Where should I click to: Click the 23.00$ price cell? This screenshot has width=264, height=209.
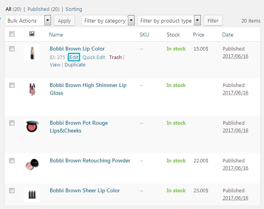[201, 190]
